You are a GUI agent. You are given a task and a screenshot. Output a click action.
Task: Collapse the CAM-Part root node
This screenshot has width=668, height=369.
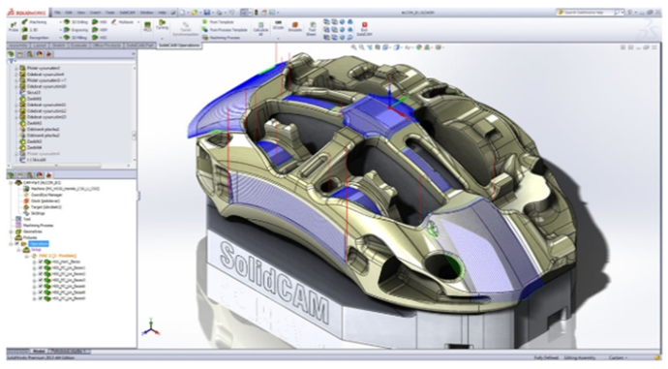click(11, 182)
